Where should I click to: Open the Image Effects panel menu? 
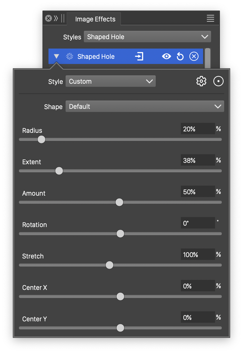[x=210, y=19]
